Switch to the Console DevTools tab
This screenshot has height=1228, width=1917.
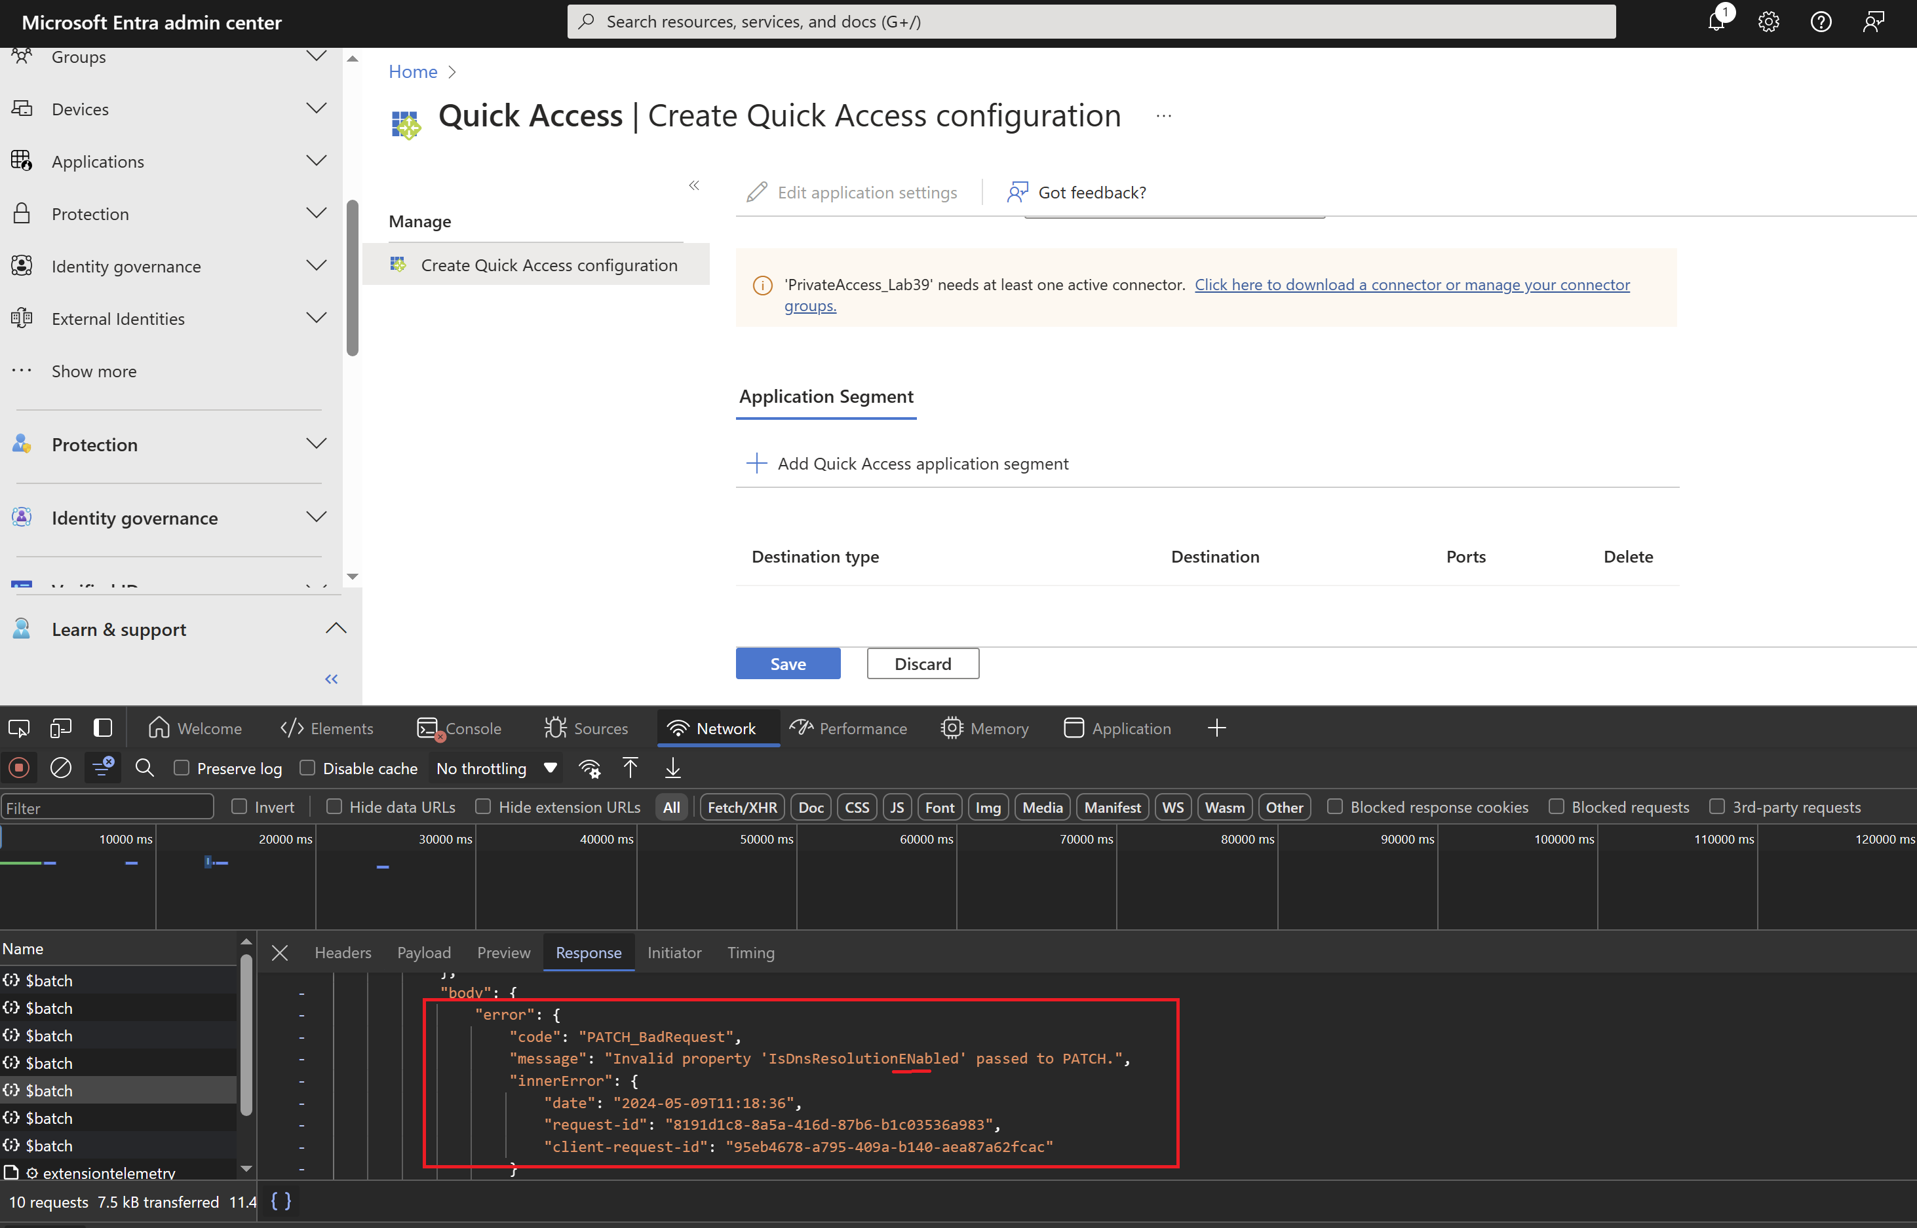click(x=459, y=728)
